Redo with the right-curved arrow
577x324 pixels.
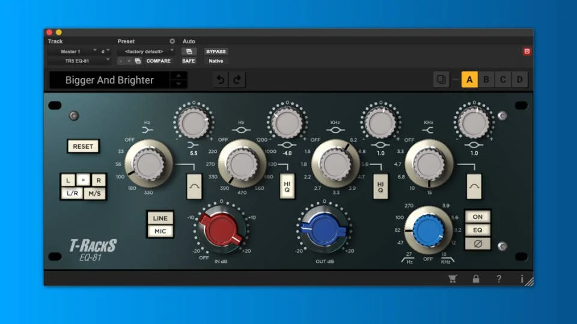pyautogui.click(x=237, y=80)
